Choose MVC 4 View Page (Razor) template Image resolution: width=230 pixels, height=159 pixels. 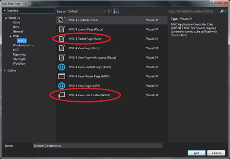pyautogui.click(x=112, y=48)
